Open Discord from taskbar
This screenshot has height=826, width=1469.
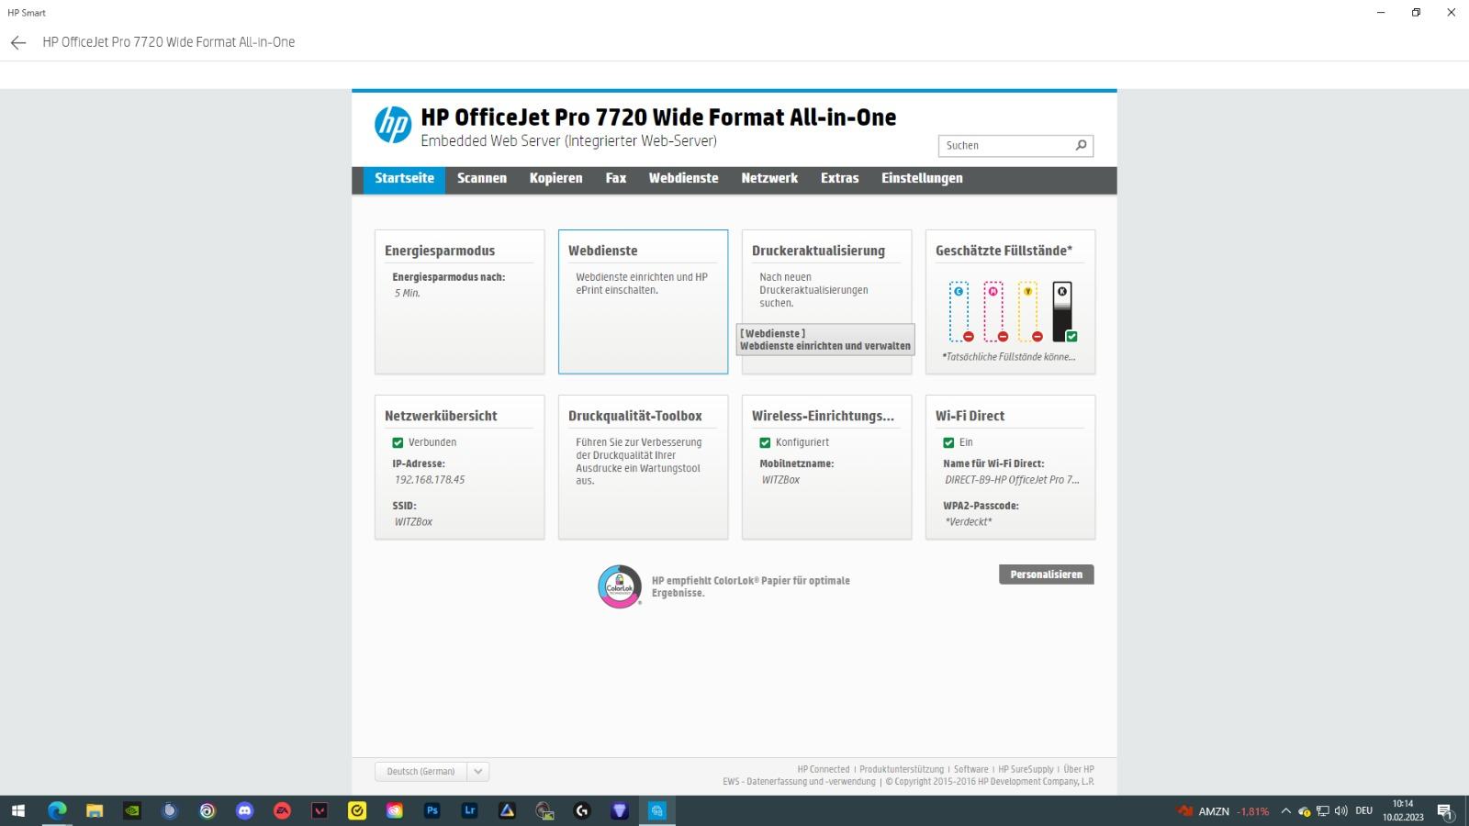[244, 810]
